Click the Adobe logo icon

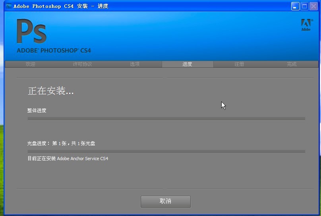click(x=306, y=25)
